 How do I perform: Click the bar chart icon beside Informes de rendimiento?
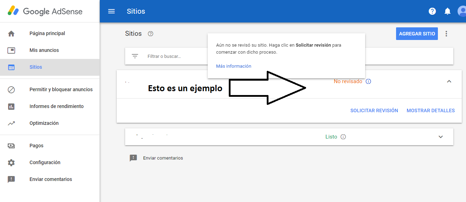point(11,107)
